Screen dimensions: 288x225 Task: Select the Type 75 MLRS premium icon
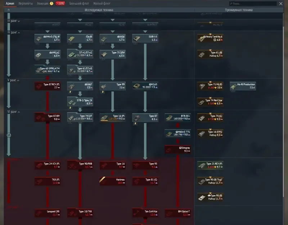click(x=202, y=86)
